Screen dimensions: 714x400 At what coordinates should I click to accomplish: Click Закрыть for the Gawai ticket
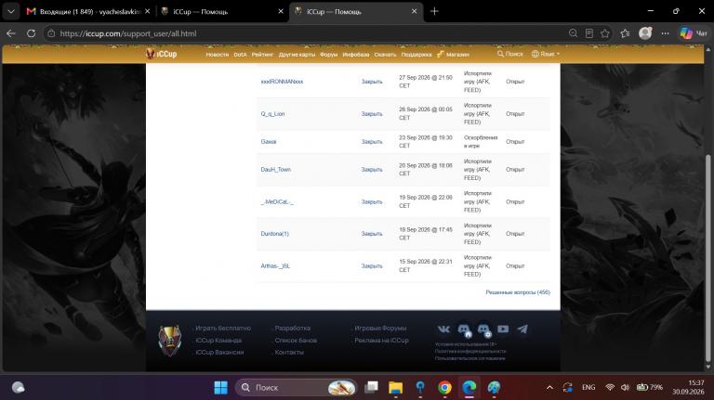(x=372, y=142)
